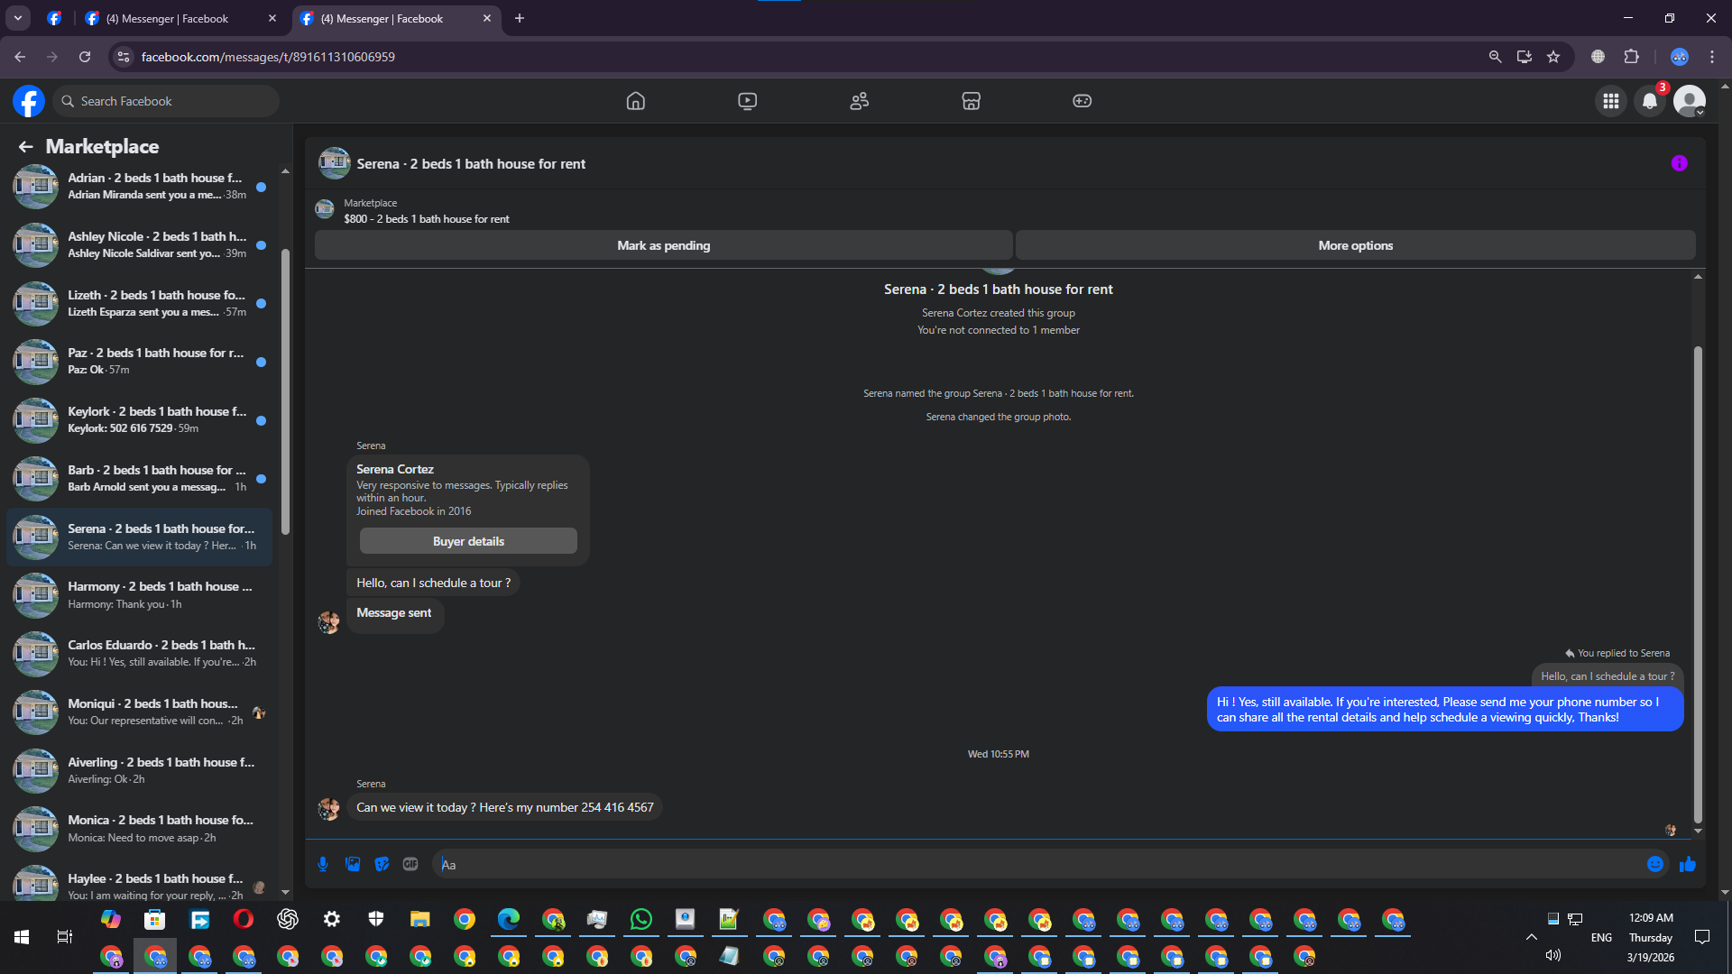Click the Search Facebook box
This screenshot has height=974, width=1732.
click(167, 101)
